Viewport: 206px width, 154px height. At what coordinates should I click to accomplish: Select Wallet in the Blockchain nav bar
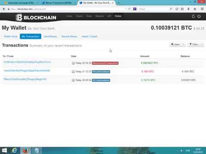pyautogui.click(x=118, y=16)
